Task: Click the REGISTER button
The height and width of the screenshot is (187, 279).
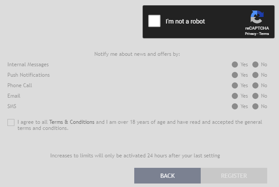Action: (x=234, y=176)
